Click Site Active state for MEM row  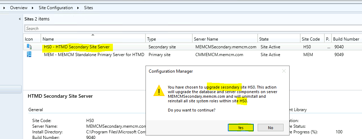tap(270, 55)
